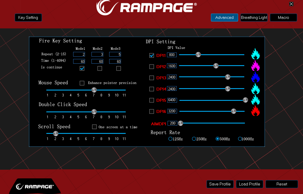
Task: Select 250Hz report rate
Action: (194, 139)
